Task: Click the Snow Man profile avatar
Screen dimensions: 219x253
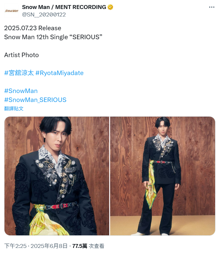Action: tap(11, 11)
